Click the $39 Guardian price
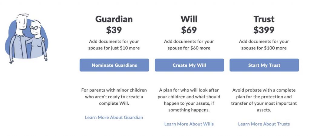The image size is (310, 136). pos(114,30)
